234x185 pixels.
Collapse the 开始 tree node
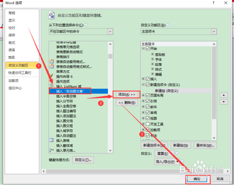click(x=143, y=49)
